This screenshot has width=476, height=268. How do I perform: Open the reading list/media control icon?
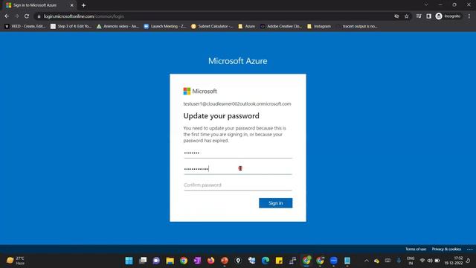point(419,16)
